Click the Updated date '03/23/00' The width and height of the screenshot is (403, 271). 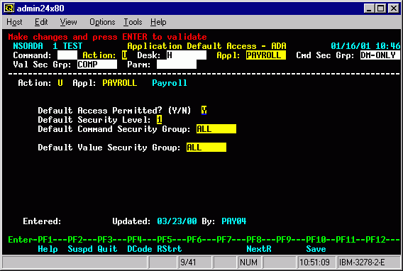click(x=177, y=221)
